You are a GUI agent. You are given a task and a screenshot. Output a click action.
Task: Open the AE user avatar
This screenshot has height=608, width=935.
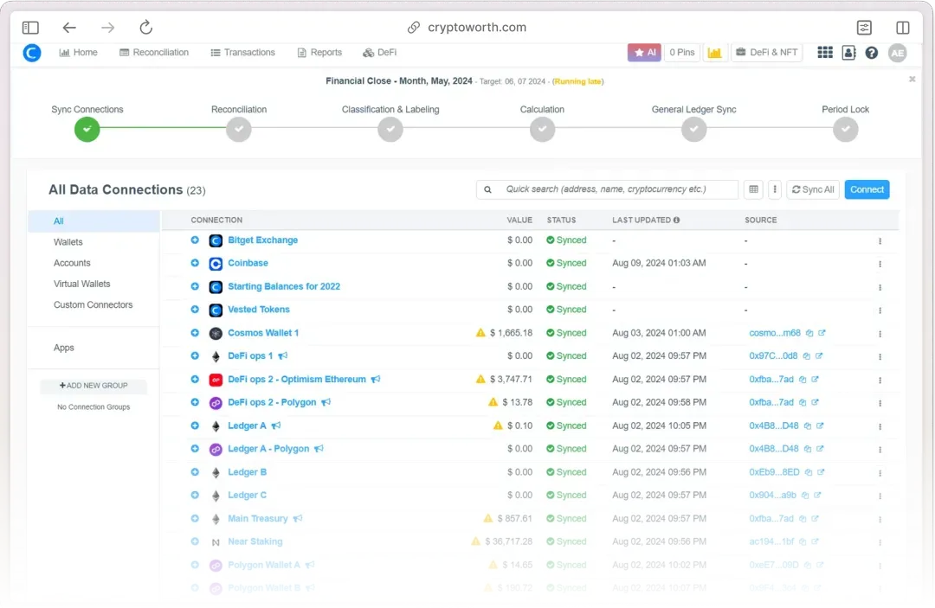pyautogui.click(x=898, y=53)
